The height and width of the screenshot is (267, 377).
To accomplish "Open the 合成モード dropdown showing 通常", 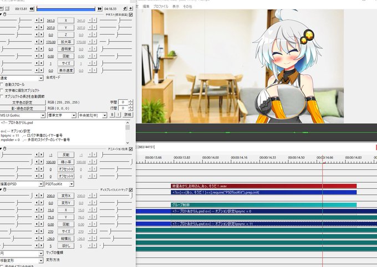I will pos(22,78).
